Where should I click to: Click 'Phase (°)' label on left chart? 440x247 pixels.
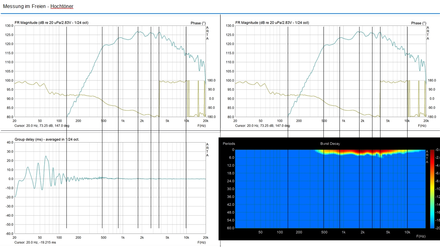pos(198,23)
